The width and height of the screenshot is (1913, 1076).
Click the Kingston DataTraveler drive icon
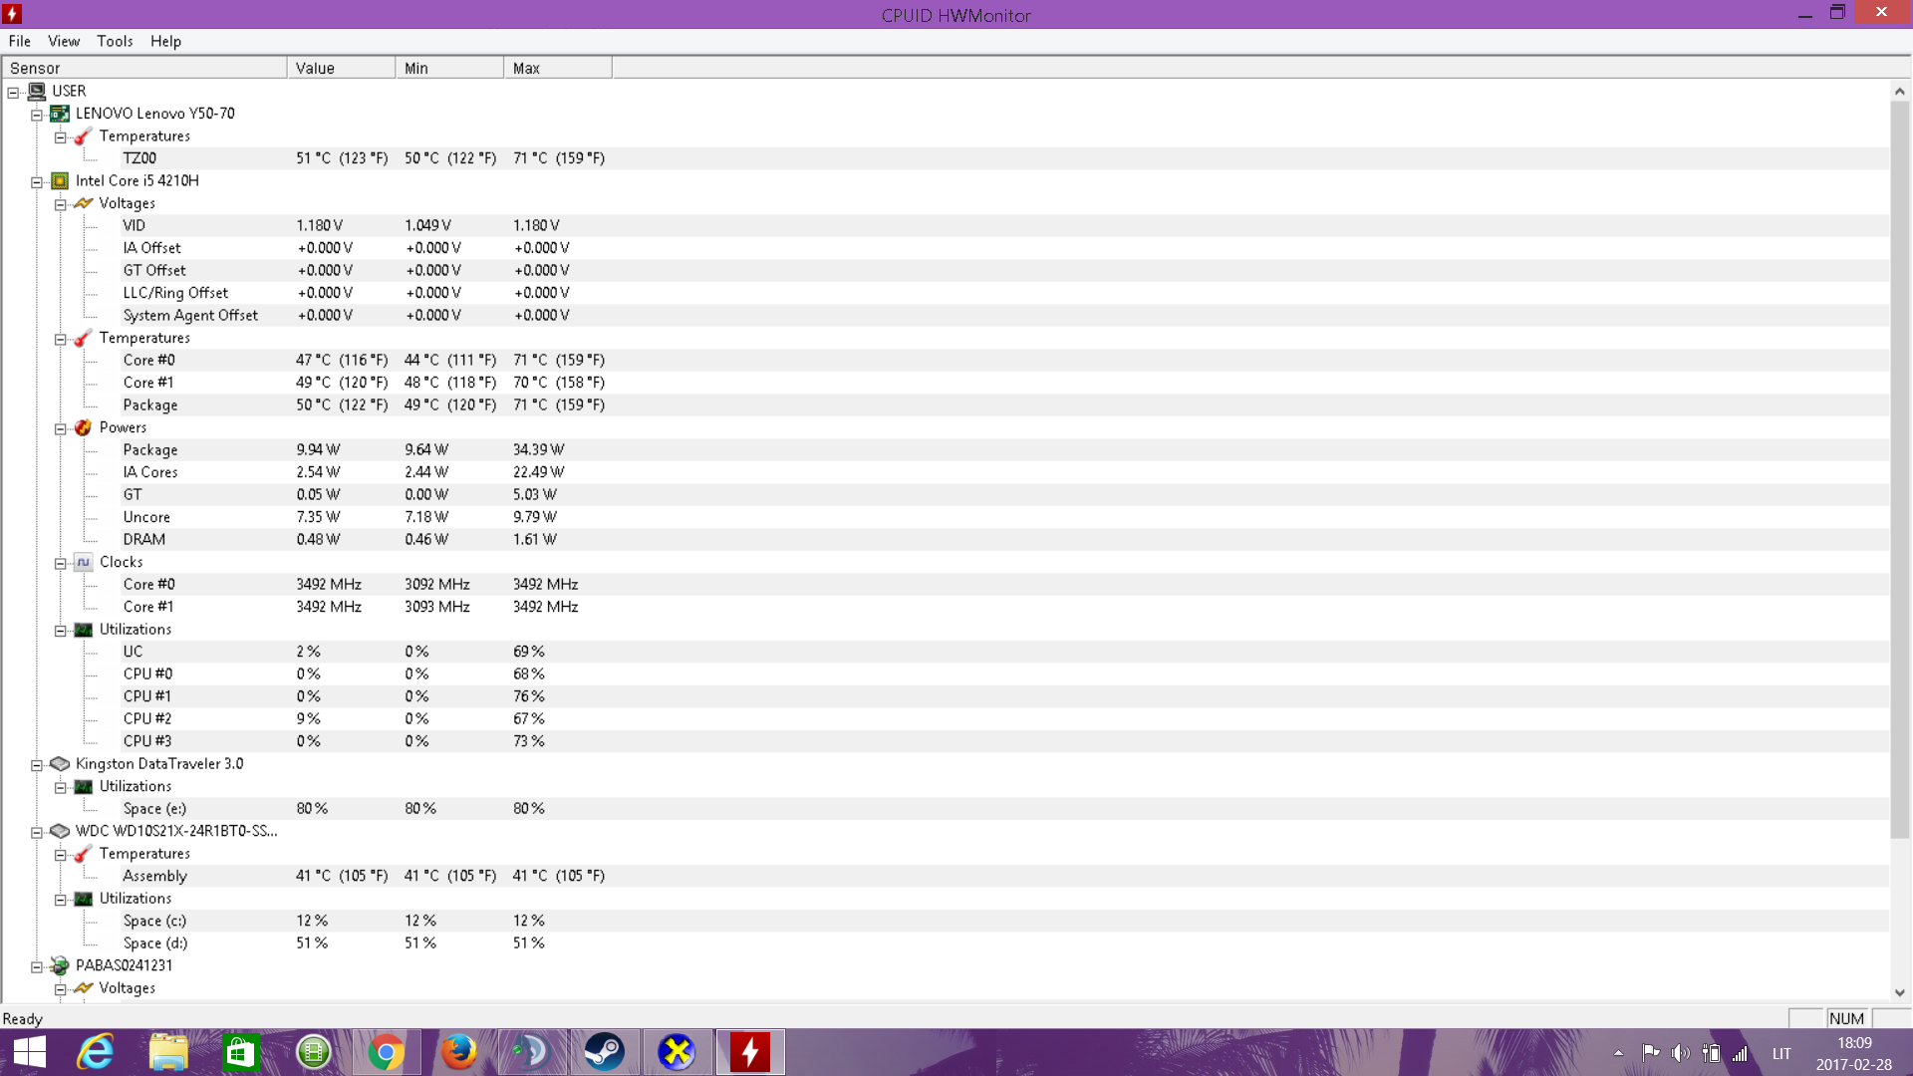60,764
